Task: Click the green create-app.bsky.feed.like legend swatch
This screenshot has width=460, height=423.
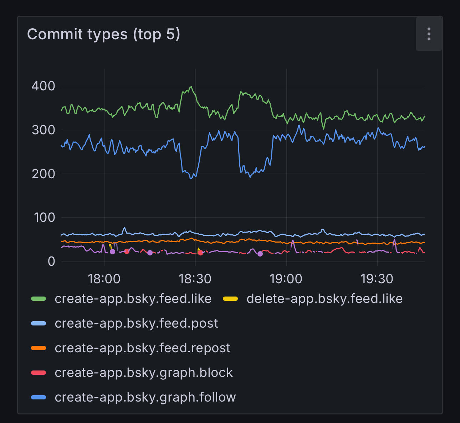Action: (x=39, y=299)
